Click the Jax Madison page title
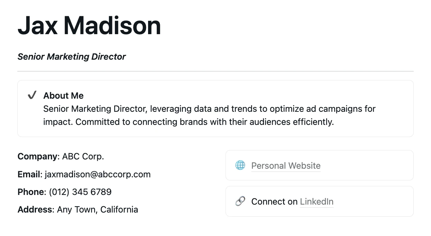431x236 pixels. coord(89,26)
